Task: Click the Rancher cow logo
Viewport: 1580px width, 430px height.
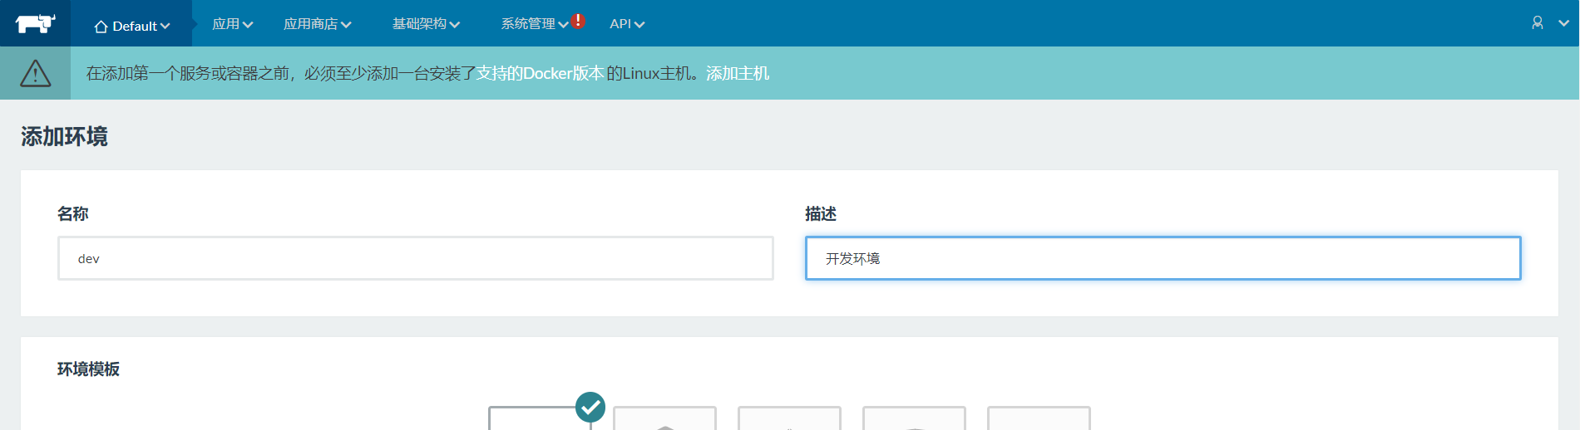Action: tap(35, 23)
